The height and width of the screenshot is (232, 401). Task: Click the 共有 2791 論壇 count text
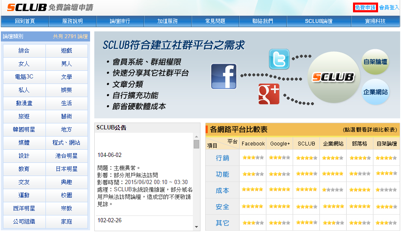pyautogui.click(x=71, y=36)
